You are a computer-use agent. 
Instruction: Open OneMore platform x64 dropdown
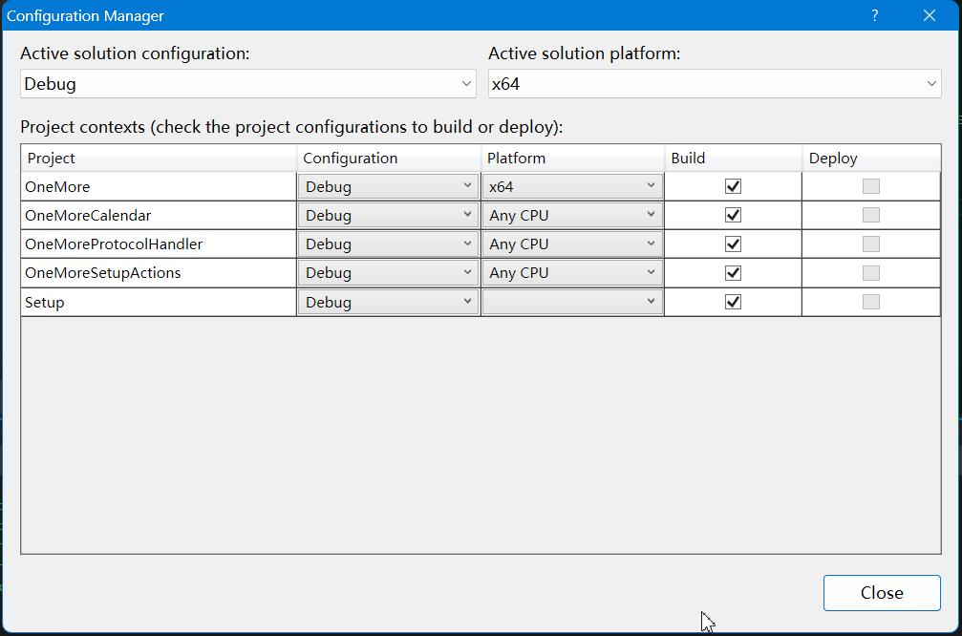pyautogui.click(x=572, y=186)
